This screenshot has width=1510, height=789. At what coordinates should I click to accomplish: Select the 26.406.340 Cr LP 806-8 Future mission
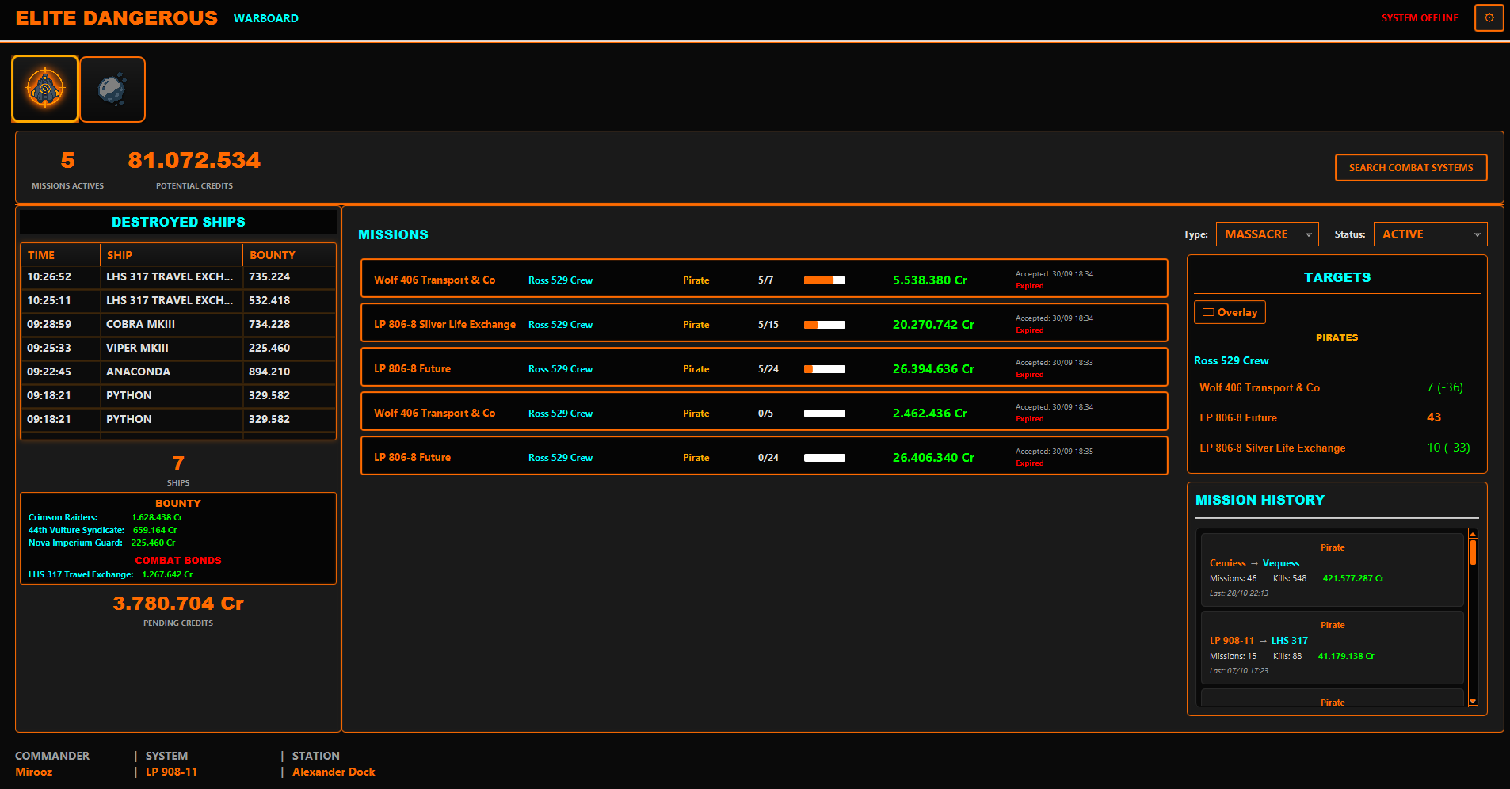coord(764,455)
